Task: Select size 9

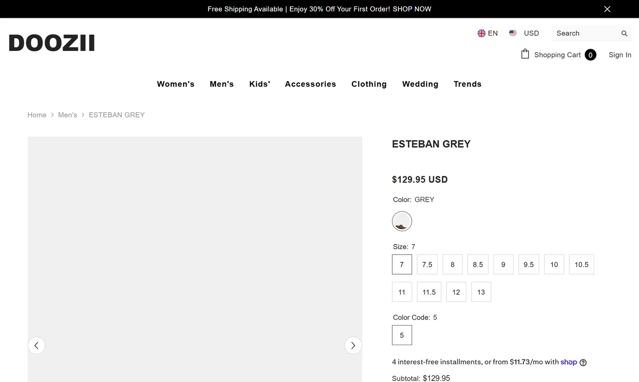Action: [503, 265]
